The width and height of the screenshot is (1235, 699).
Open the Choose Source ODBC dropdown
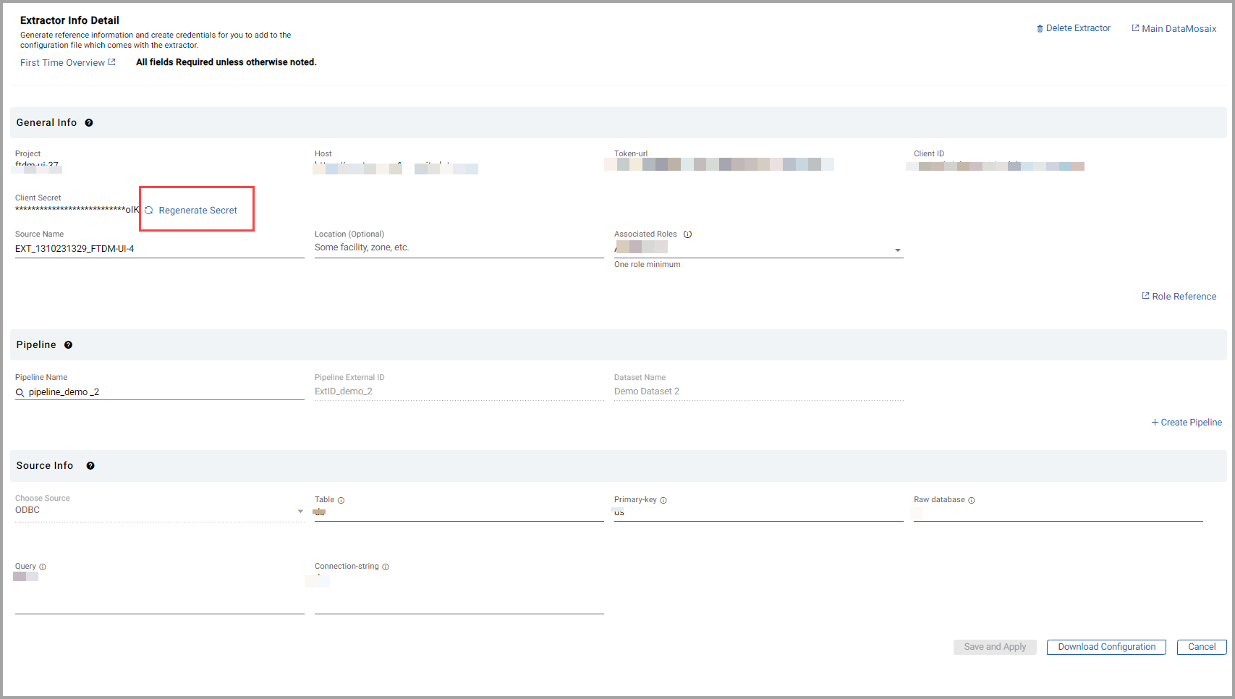tap(300, 512)
